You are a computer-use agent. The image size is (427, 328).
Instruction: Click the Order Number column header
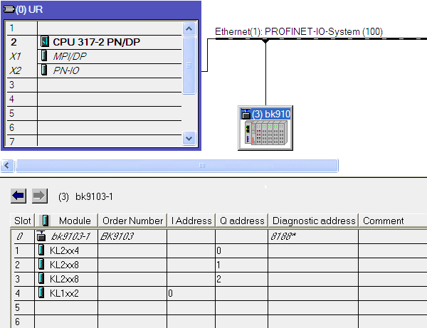tap(132, 221)
